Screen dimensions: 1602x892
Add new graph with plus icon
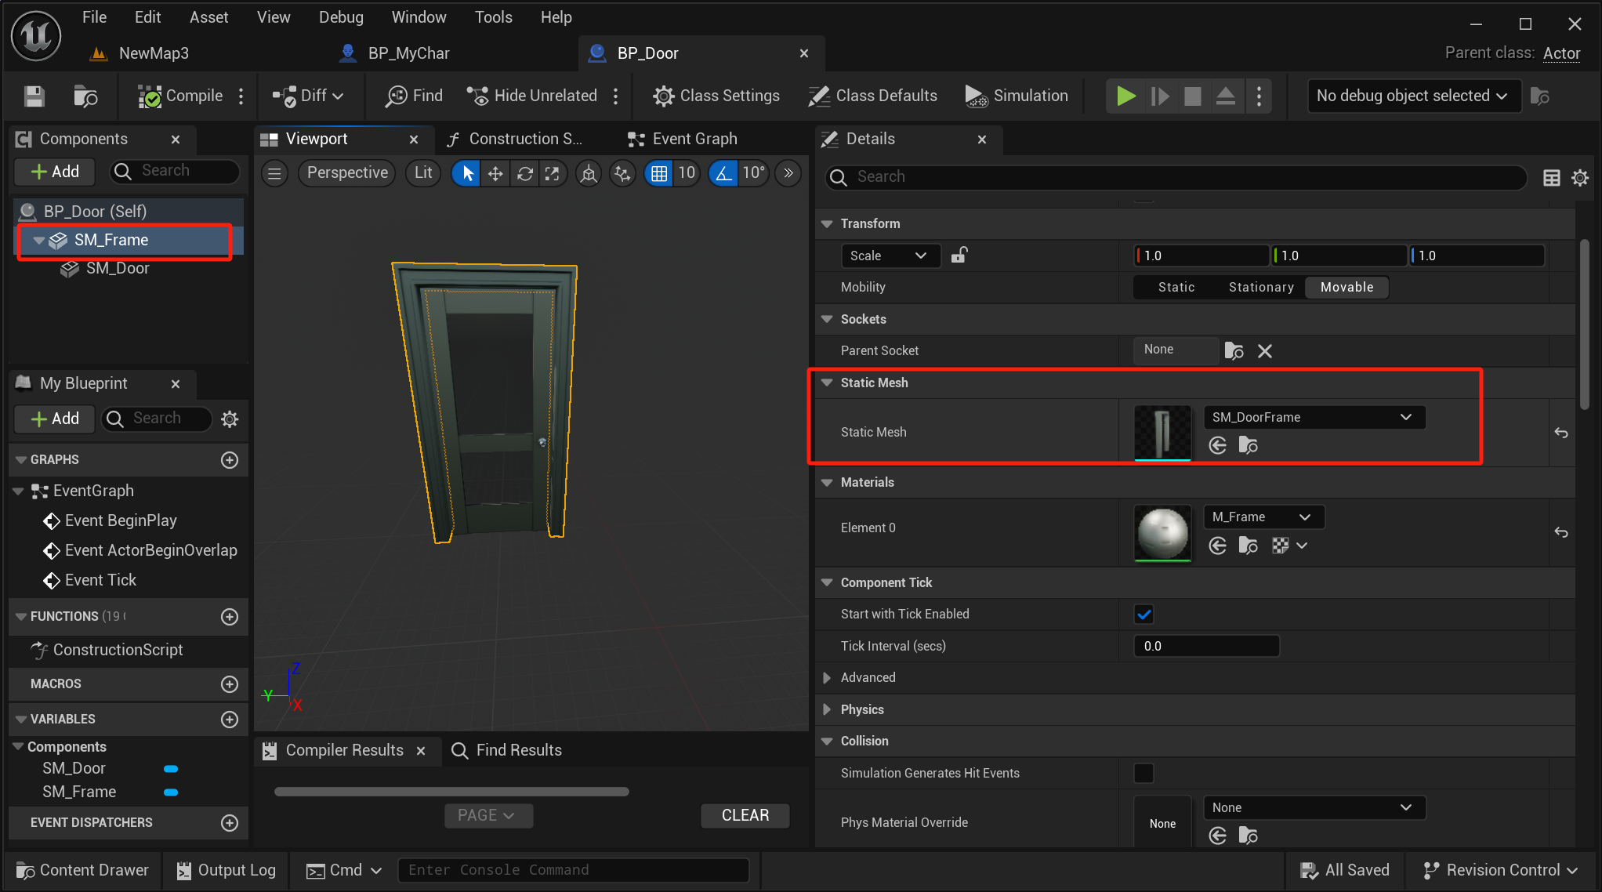(x=230, y=460)
